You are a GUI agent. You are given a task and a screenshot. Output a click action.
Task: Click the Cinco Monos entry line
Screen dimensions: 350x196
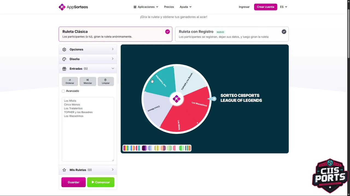click(x=72, y=105)
